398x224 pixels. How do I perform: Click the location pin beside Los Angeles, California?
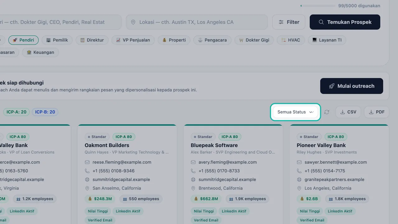pos(299,188)
